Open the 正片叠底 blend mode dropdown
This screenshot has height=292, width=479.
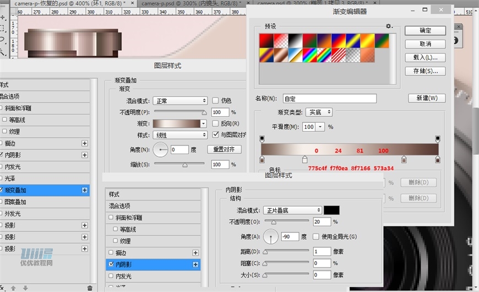[x=292, y=210]
